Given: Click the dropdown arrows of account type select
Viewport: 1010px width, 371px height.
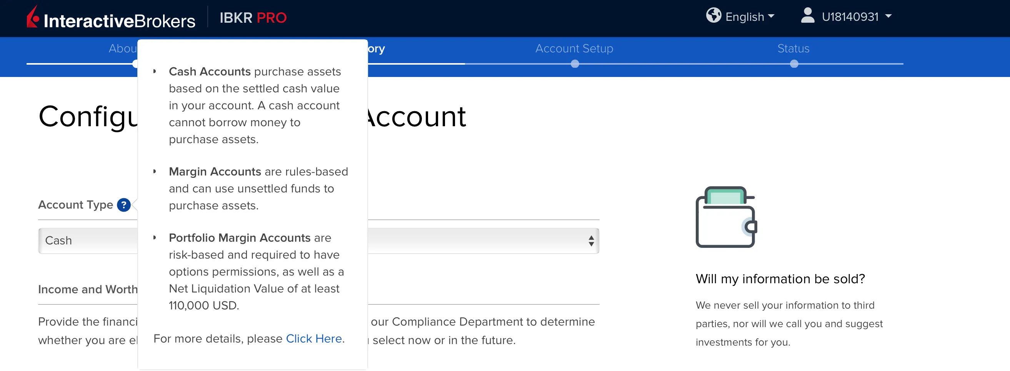Looking at the screenshot, I should point(591,241).
